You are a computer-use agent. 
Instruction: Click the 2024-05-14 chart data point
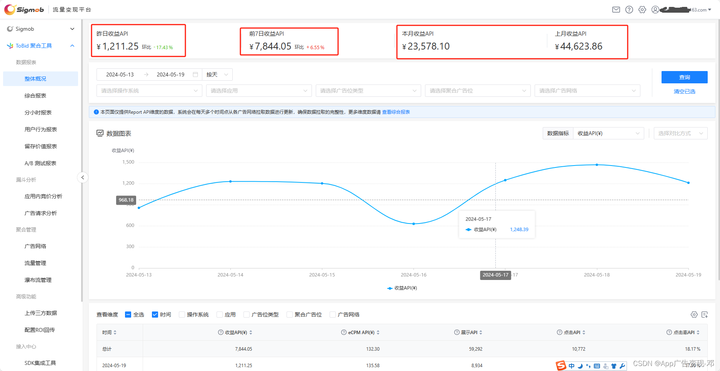tap(230, 181)
